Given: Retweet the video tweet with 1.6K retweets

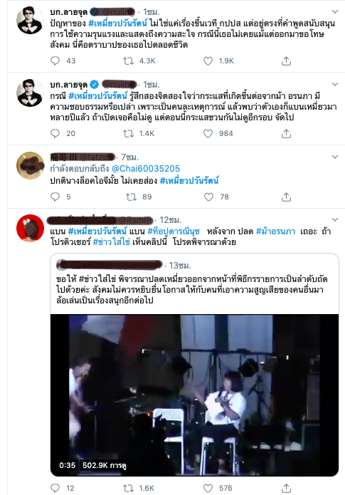Looking at the screenshot, I should [x=128, y=488].
